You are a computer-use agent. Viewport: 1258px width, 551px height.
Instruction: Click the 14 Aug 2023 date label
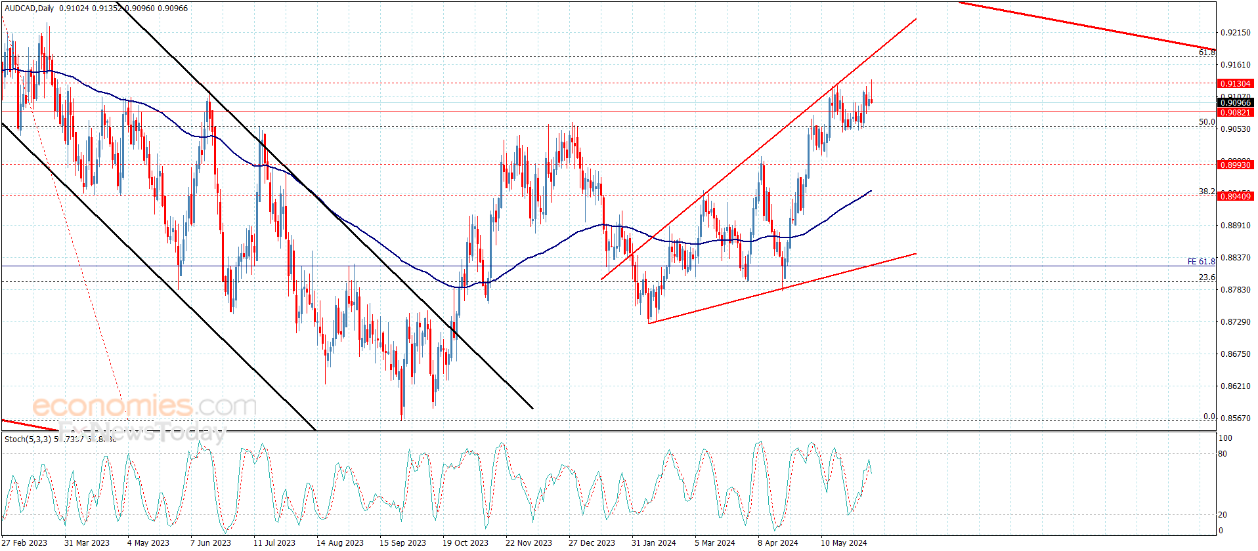tap(339, 542)
